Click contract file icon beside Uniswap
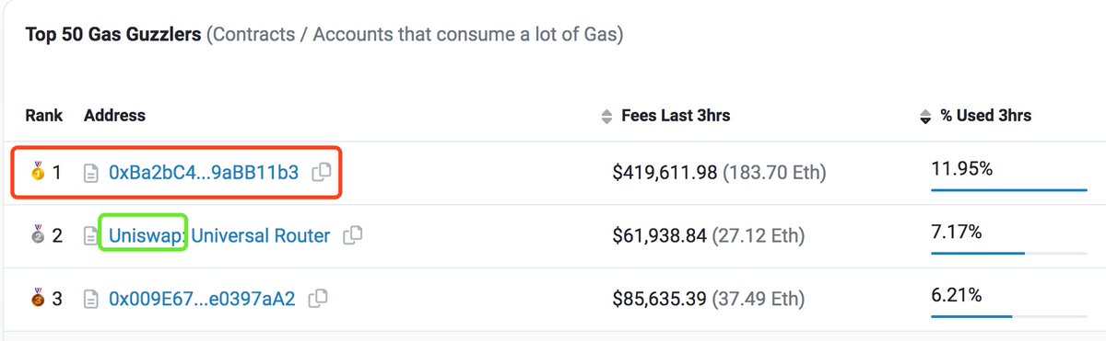Image resolution: width=1106 pixels, height=341 pixels. [x=91, y=236]
